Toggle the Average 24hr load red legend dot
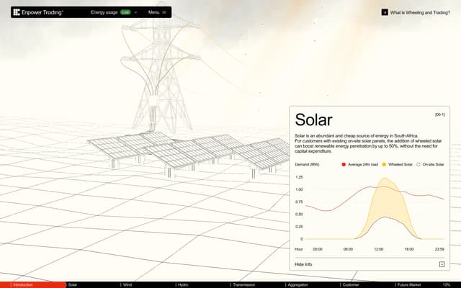The width and height of the screenshot is (461, 288). click(x=344, y=165)
